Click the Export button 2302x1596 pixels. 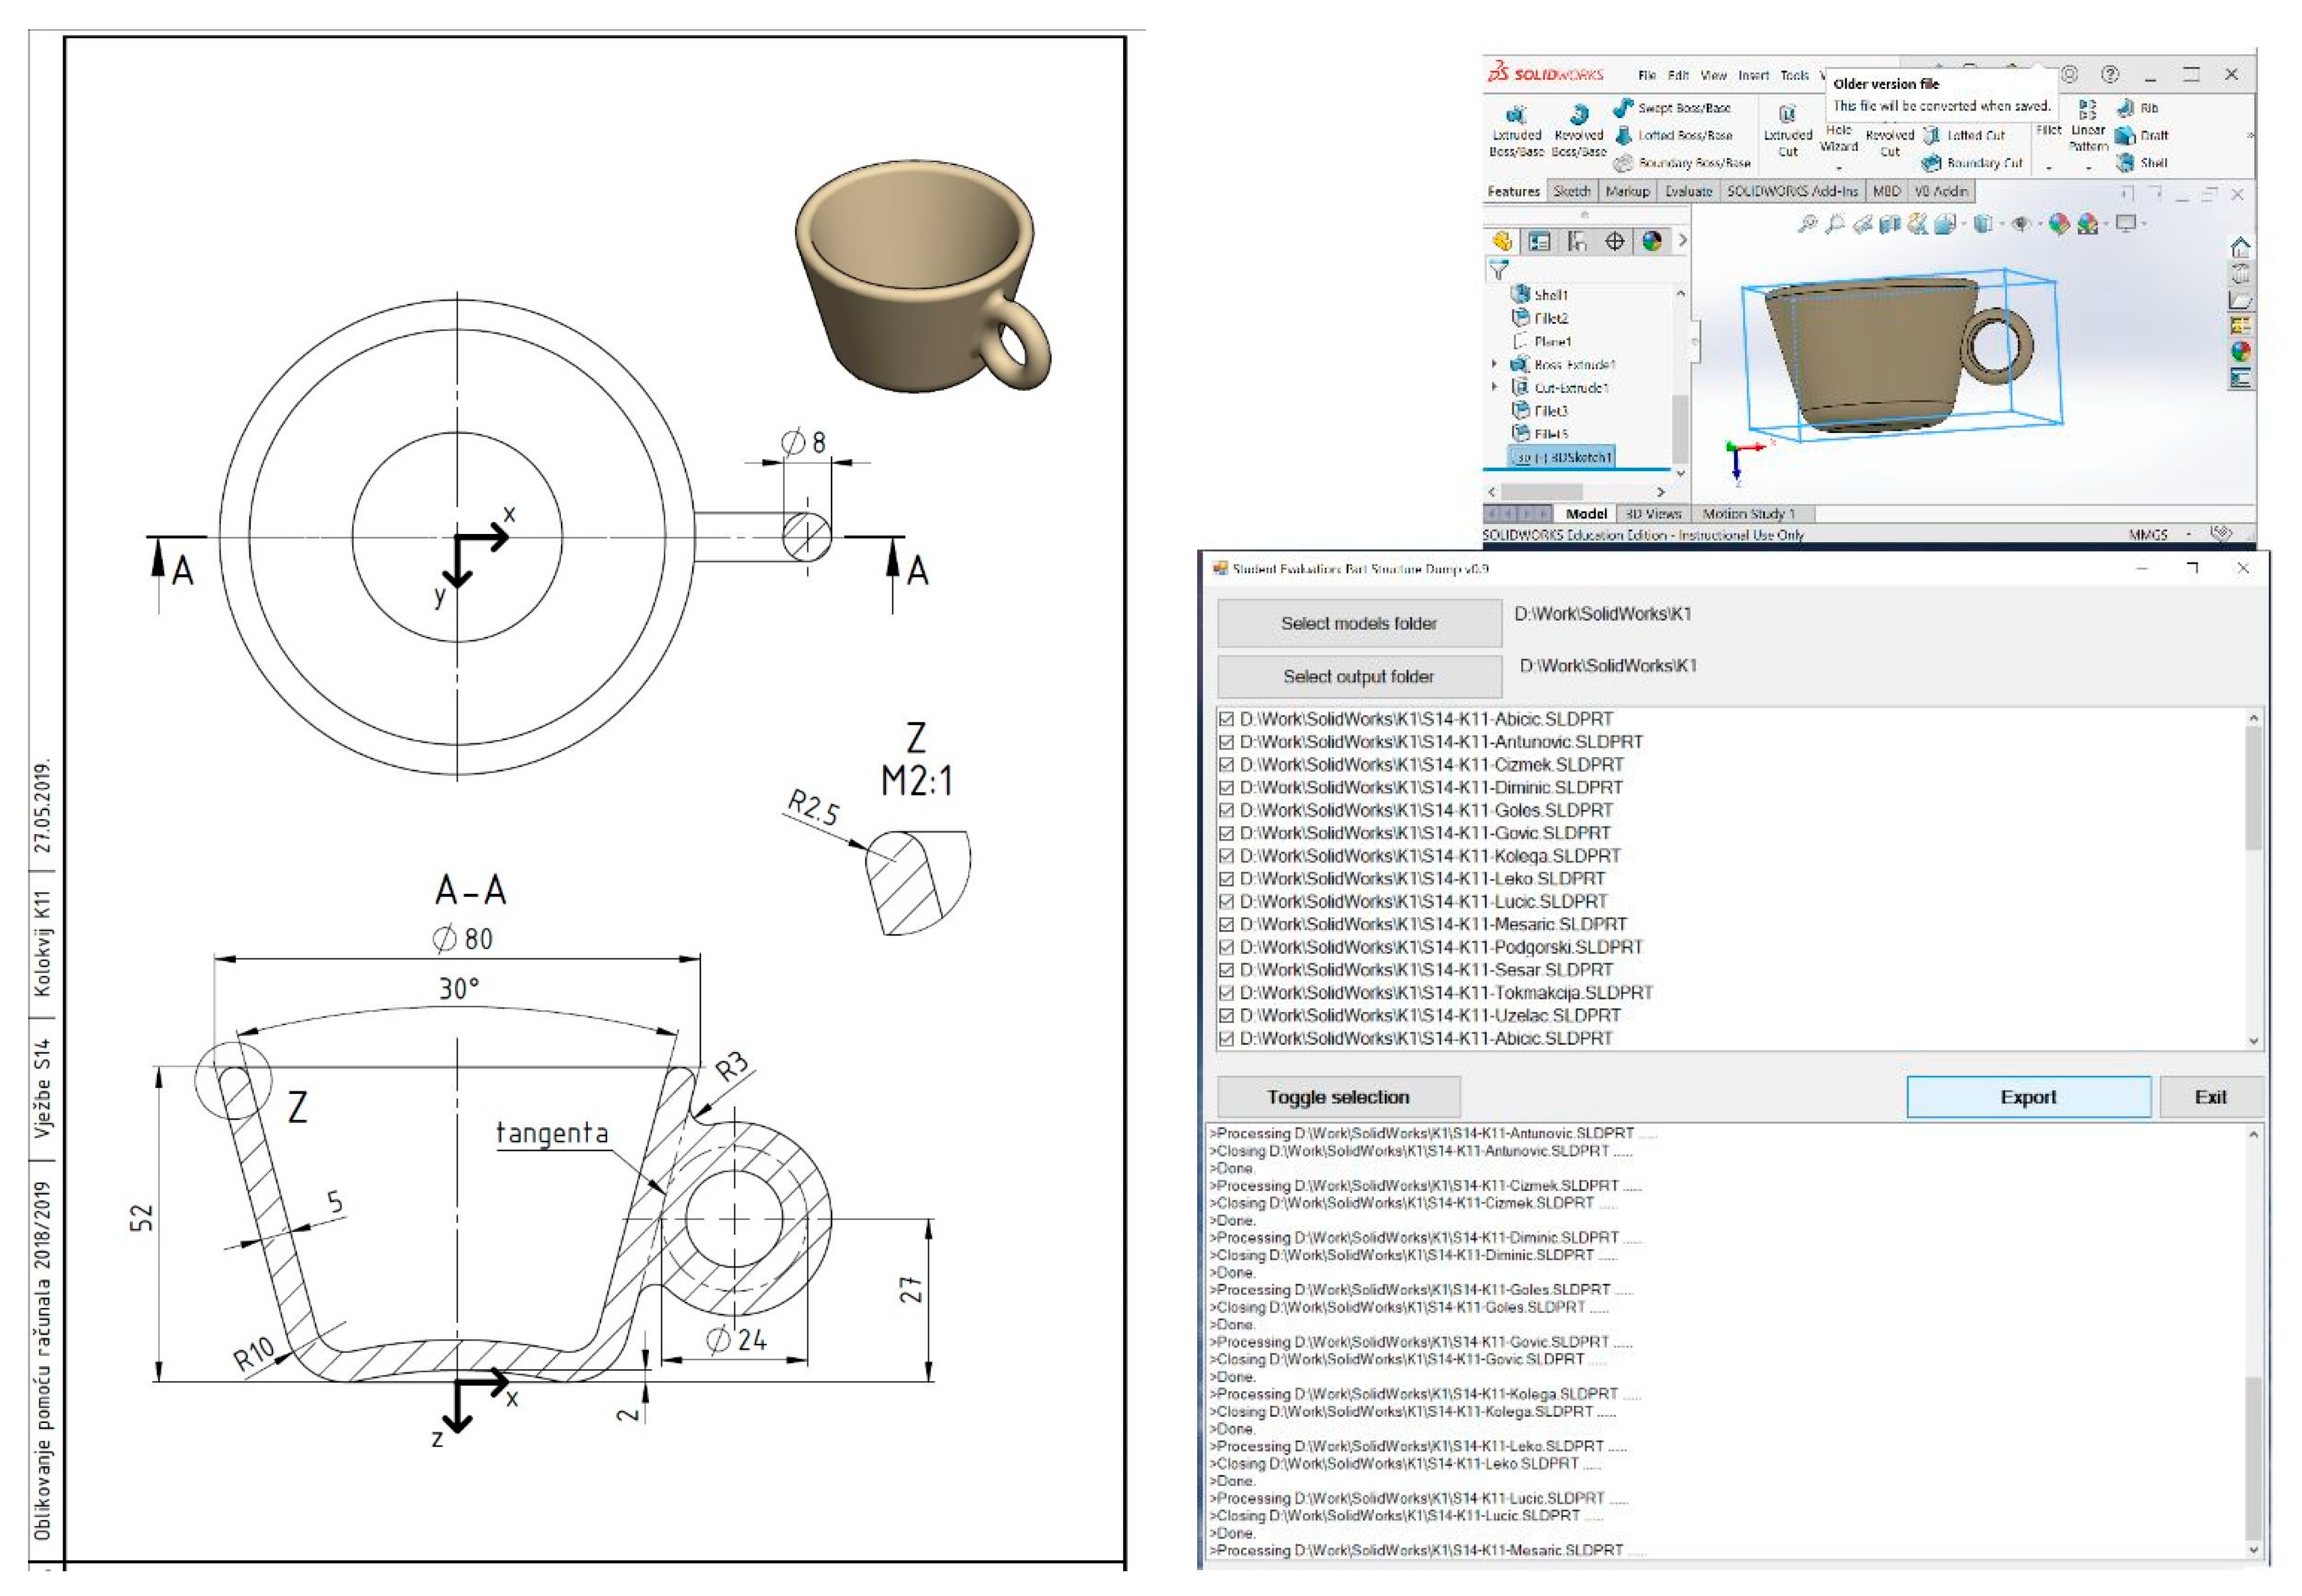(x=2028, y=1097)
